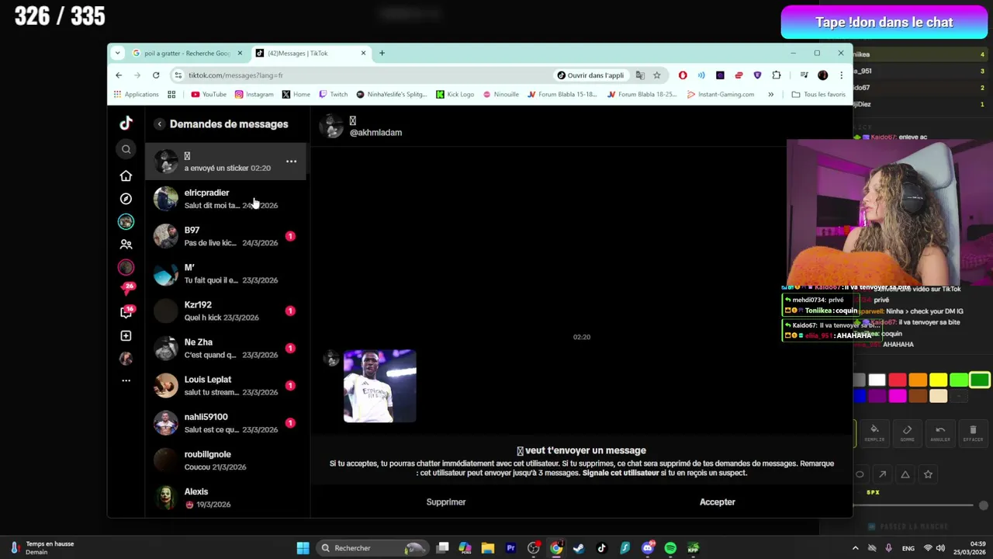Click the Remplir fill bucket tool
The height and width of the screenshot is (559, 993).
pyautogui.click(x=874, y=432)
